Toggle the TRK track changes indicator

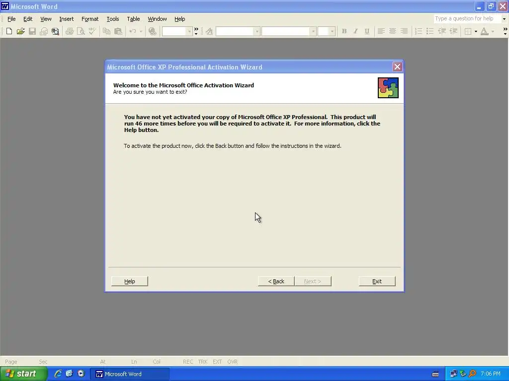[x=203, y=362]
